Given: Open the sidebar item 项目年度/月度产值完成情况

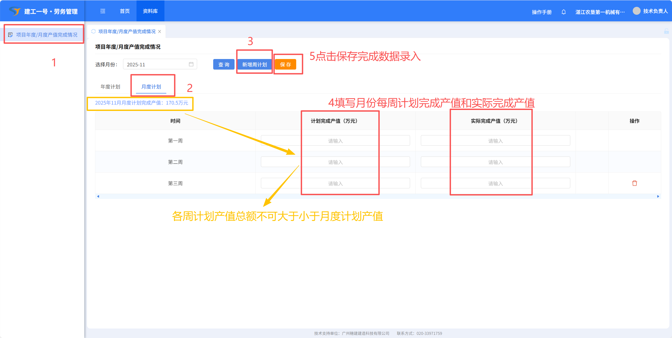Looking at the screenshot, I should click(47, 35).
